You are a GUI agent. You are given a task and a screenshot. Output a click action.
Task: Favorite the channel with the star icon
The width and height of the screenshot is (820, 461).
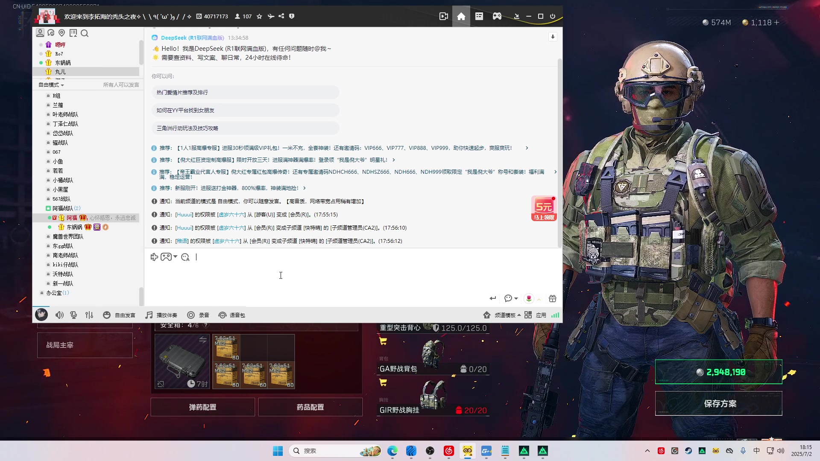click(x=259, y=16)
